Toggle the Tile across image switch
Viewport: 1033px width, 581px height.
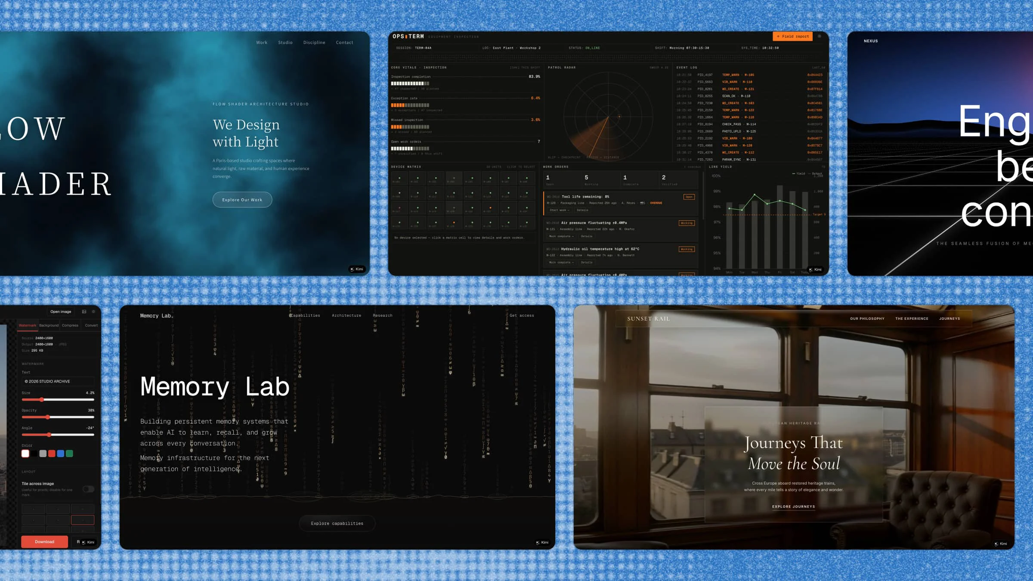[x=88, y=489]
